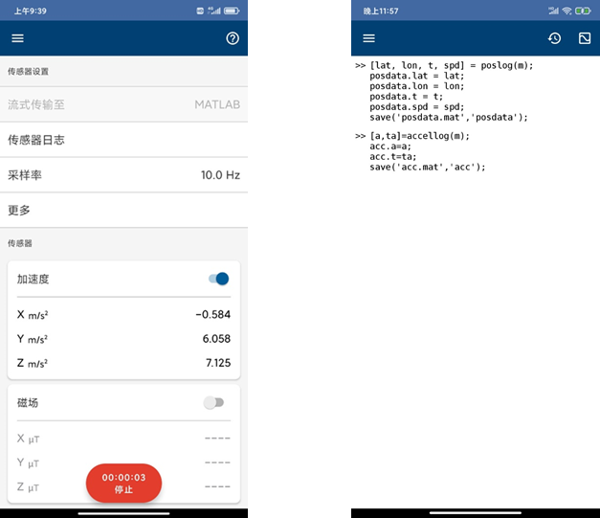Tap the acc.t=ta; line
Viewport: 600px width, 518px height.
[393, 157]
